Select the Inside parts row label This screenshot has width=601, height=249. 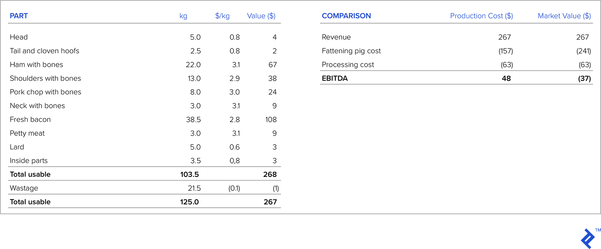coord(29,161)
